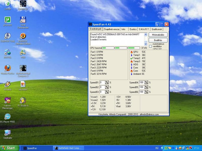This screenshot has height=151, width=202.
Task: Switch to the Órajelfrekvencia tab
Action: 112,29
